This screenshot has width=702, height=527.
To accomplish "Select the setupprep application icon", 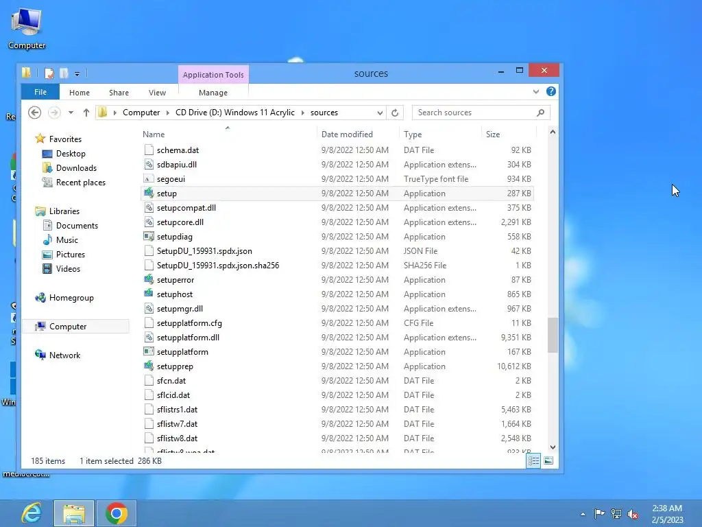I will point(149,366).
